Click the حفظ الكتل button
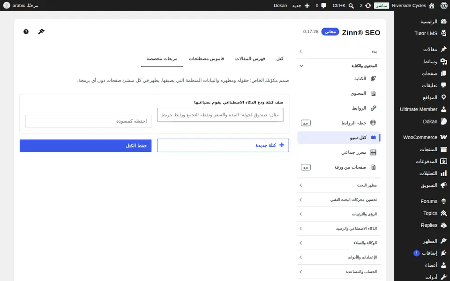This screenshot has width=450, height=281. coord(85,146)
